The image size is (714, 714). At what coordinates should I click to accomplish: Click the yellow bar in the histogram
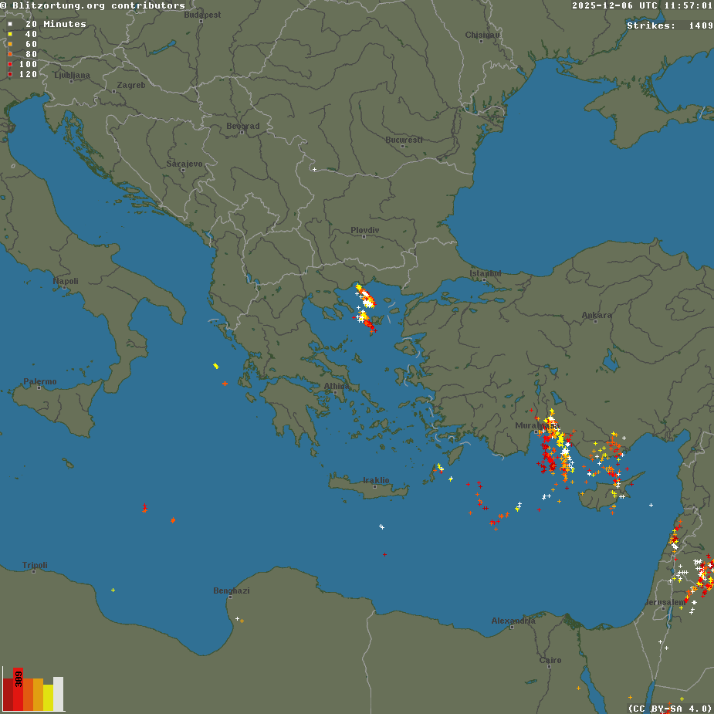pyautogui.click(x=48, y=698)
